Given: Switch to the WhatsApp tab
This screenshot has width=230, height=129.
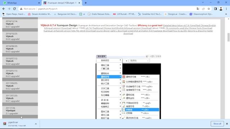Looking at the screenshot, I should pos(21,3).
